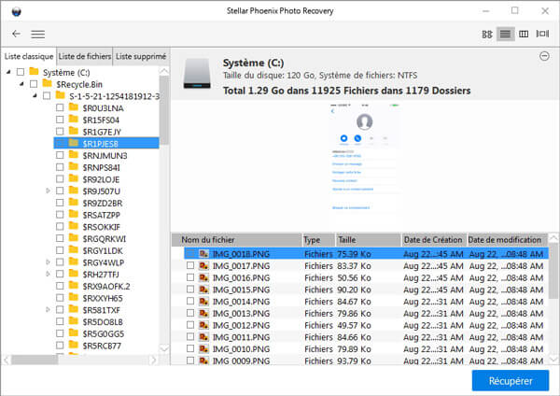
Task: Click the $R92LOJE folder icon
Action: point(74,178)
